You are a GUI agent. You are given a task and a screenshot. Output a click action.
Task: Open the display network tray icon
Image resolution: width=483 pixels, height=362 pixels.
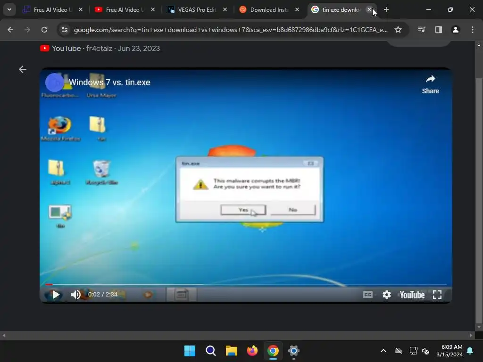point(413,351)
